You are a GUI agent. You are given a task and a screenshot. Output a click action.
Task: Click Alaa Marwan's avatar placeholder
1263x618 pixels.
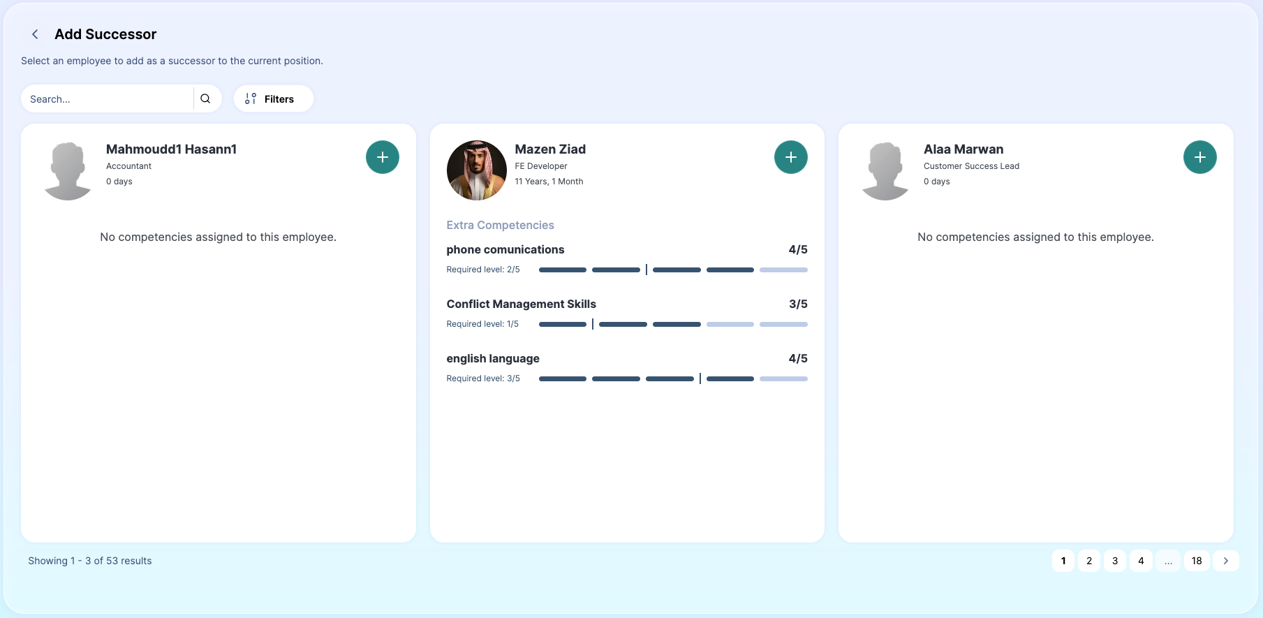coord(885,171)
